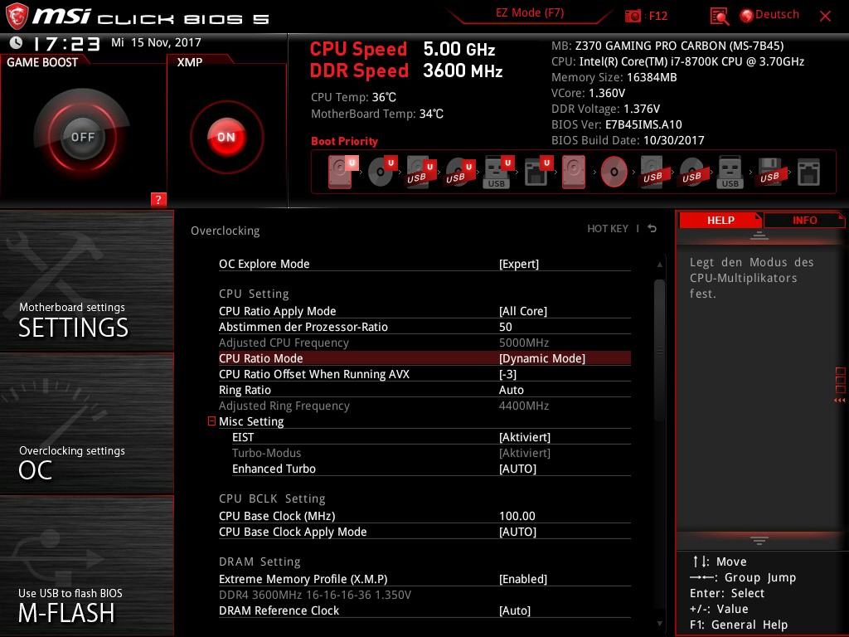Change CPU Ratio Offset When Running AVX

coord(424,374)
